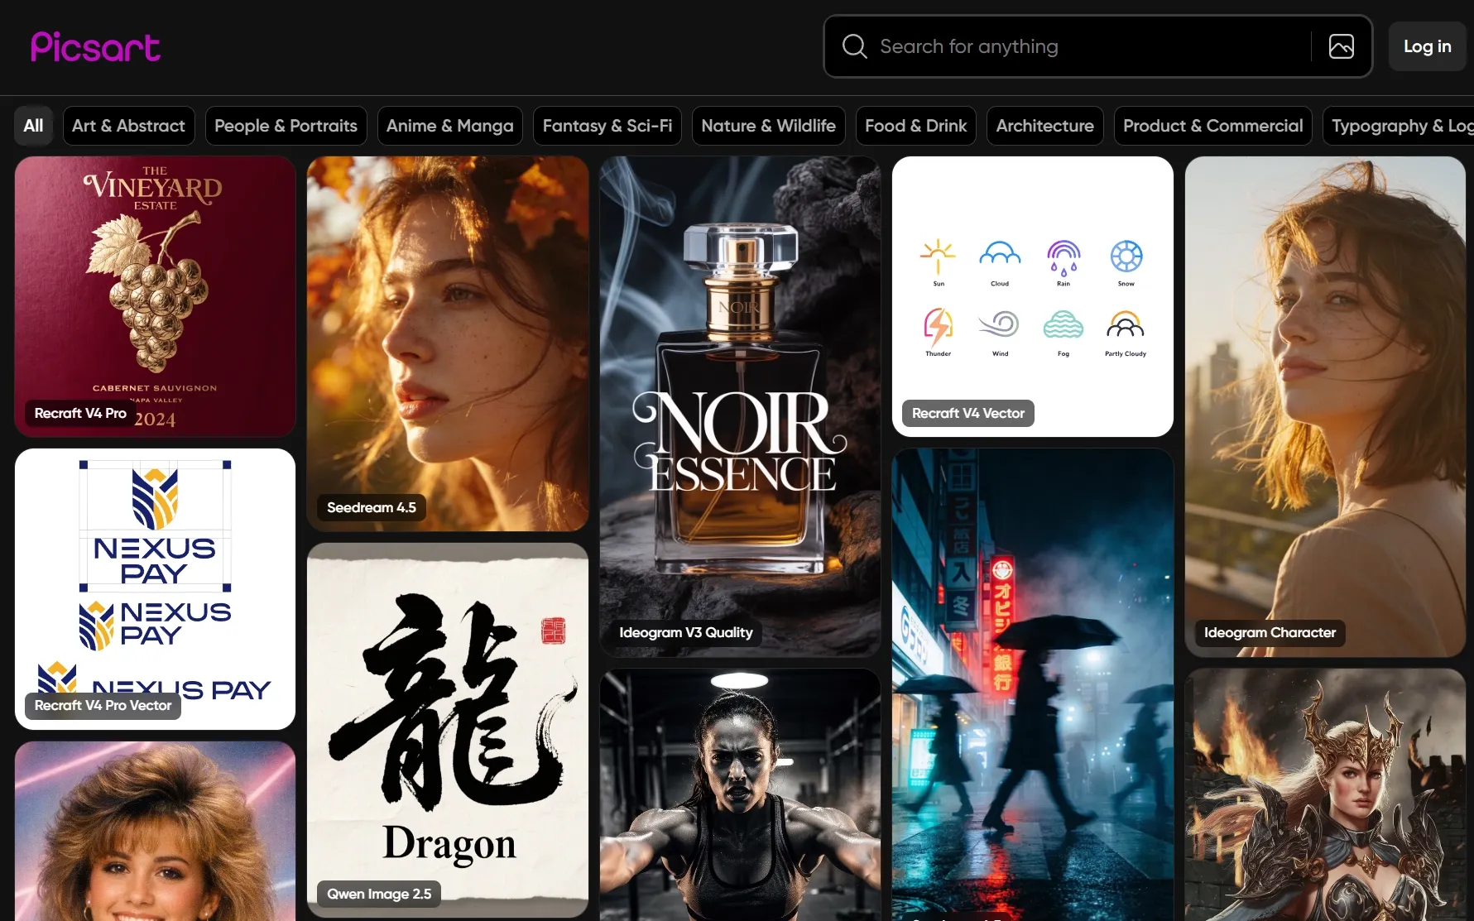Open People & Portraits category

(286, 126)
